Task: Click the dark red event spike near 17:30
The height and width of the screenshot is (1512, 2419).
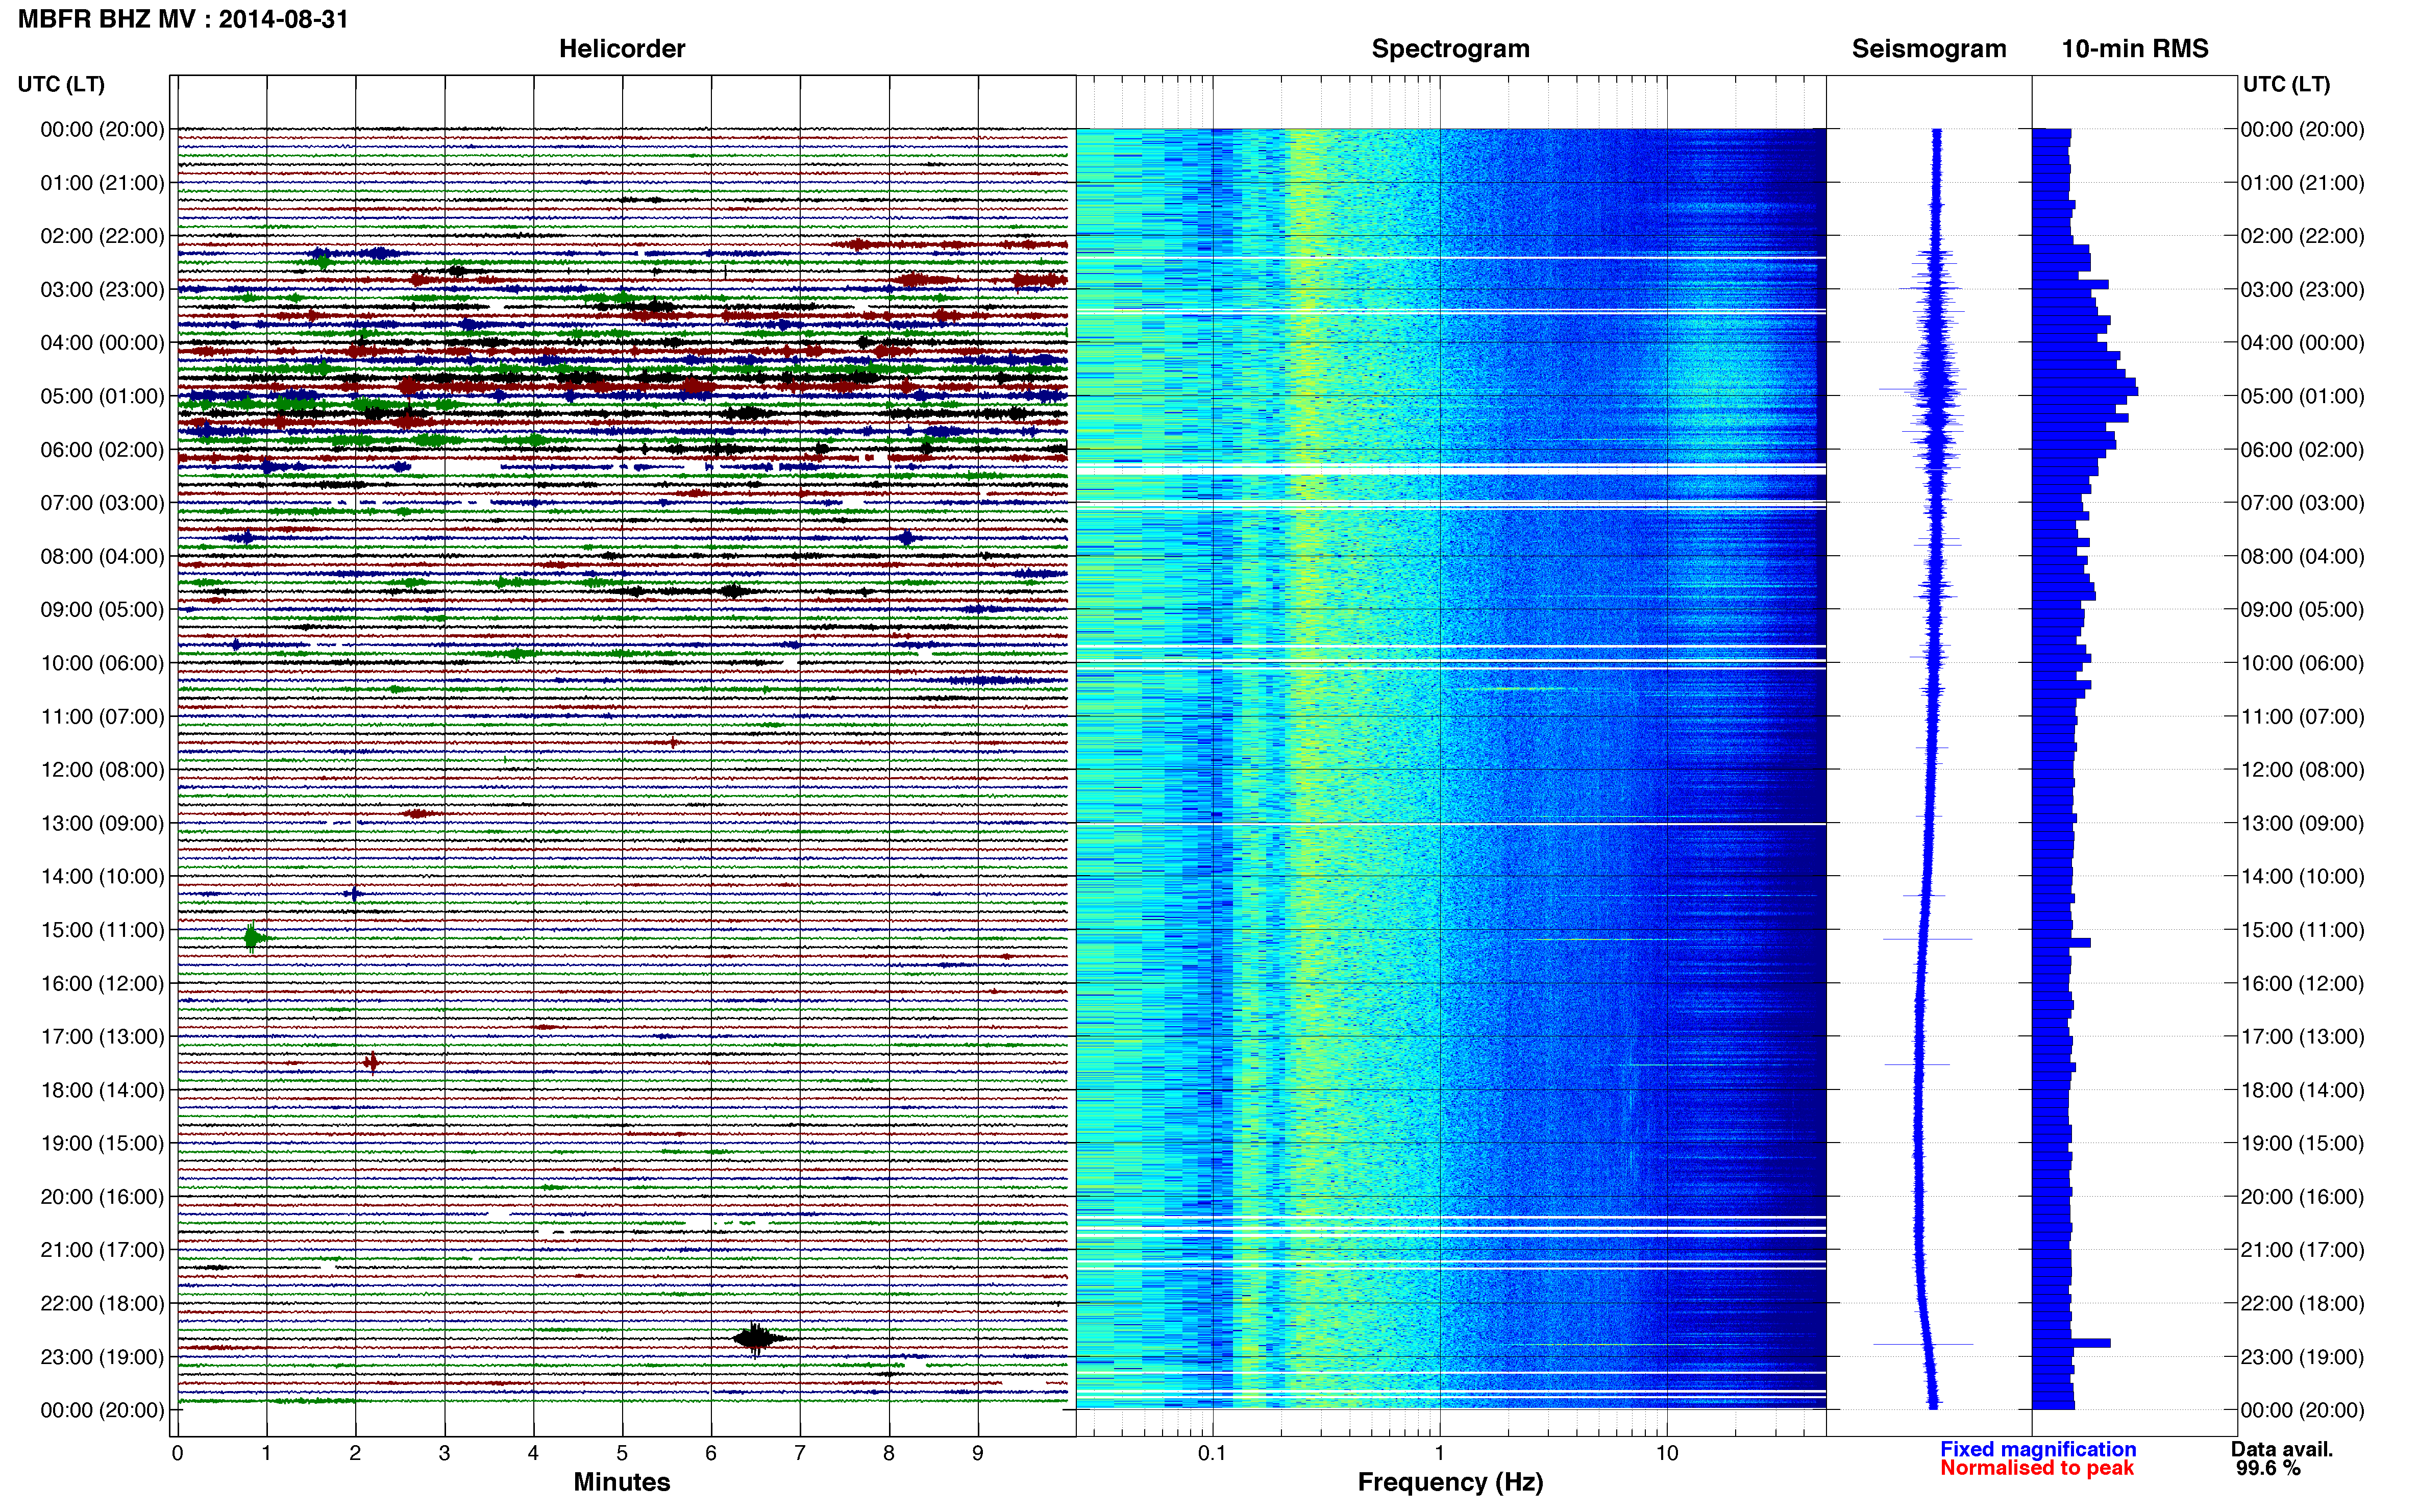Action: (371, 1062)
